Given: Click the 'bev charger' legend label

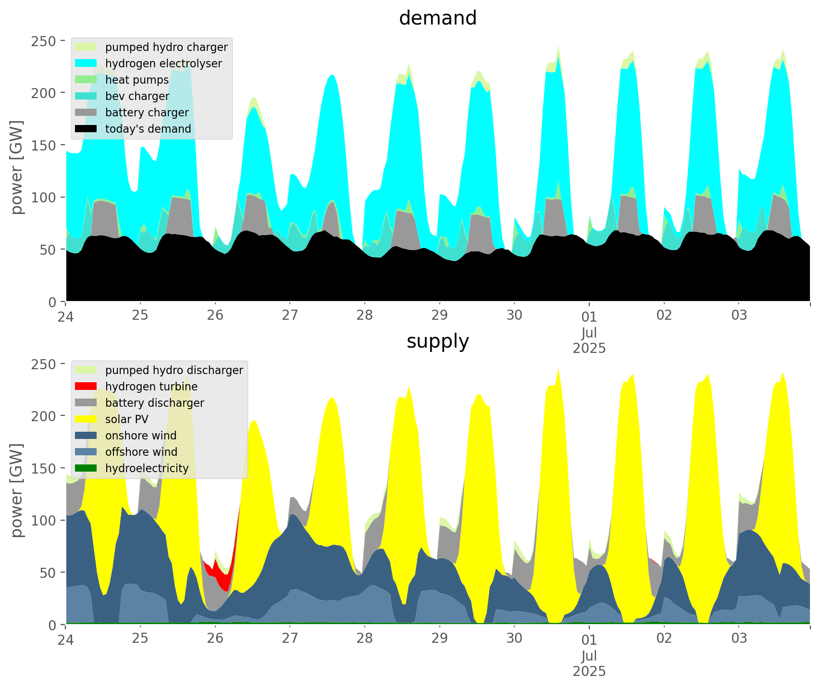Looking at the screenshot, I should (137, 96).
